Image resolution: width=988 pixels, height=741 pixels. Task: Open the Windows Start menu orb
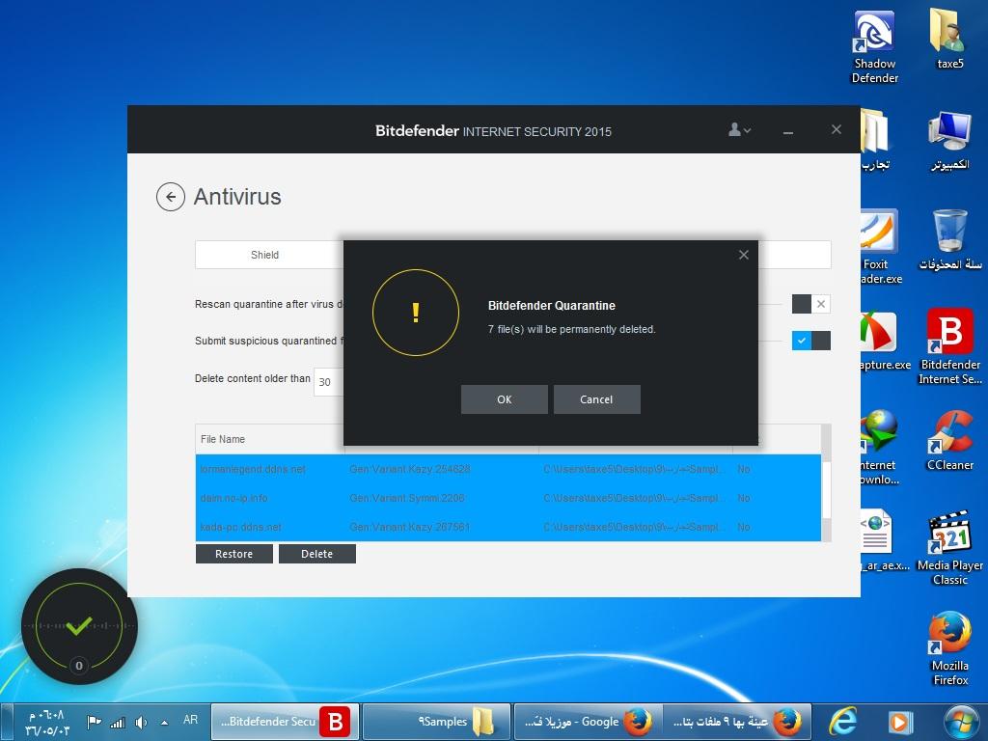tap(961, 722)
